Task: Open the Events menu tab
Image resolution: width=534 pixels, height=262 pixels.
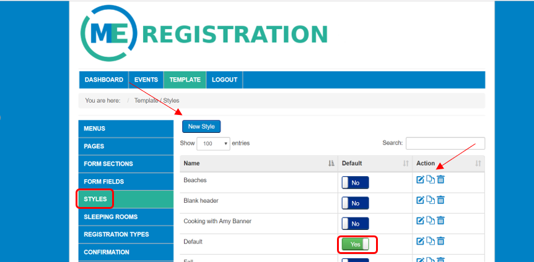Action: coord(146,80)
